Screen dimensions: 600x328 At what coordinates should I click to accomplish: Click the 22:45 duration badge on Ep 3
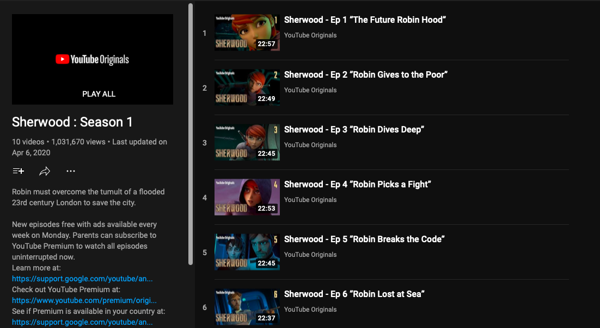pos(266,154)
